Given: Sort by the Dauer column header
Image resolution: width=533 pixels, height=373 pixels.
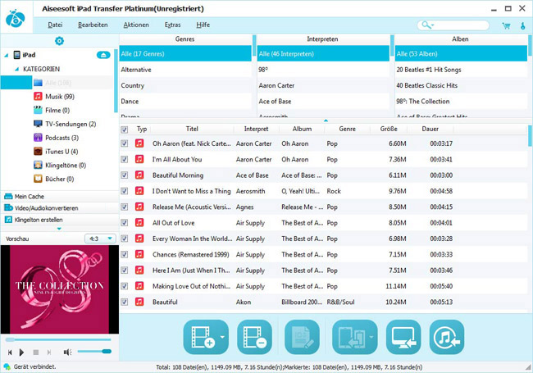Looking at the screenshot, I should 430,129.
